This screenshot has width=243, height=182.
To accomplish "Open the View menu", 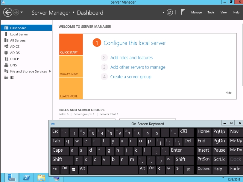I will 224,13.
